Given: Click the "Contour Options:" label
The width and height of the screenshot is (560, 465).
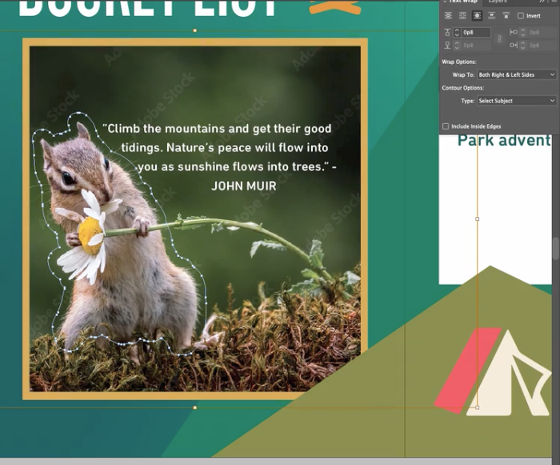Looking at the screenshot, I should point(463,88).
